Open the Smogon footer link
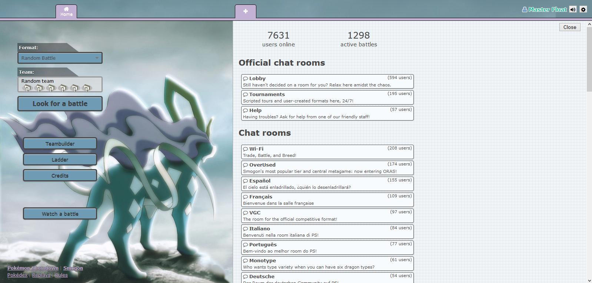The height and width of the screenshot is (283, 592). click(73, 268)
